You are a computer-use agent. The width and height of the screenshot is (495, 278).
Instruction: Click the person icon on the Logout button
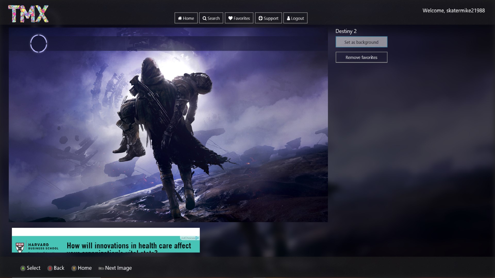pos(288,18)
